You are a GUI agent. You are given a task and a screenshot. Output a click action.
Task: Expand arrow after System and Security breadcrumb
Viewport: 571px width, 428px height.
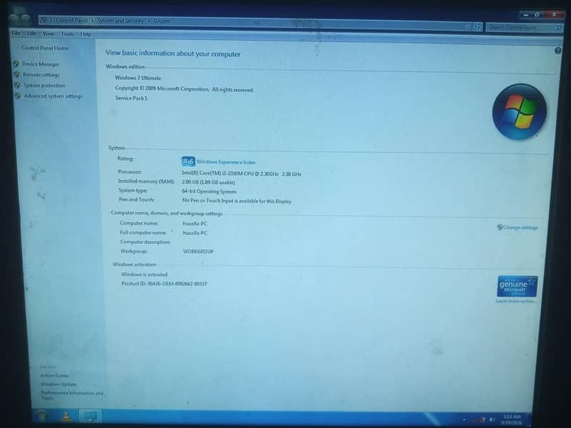[148, 21]
